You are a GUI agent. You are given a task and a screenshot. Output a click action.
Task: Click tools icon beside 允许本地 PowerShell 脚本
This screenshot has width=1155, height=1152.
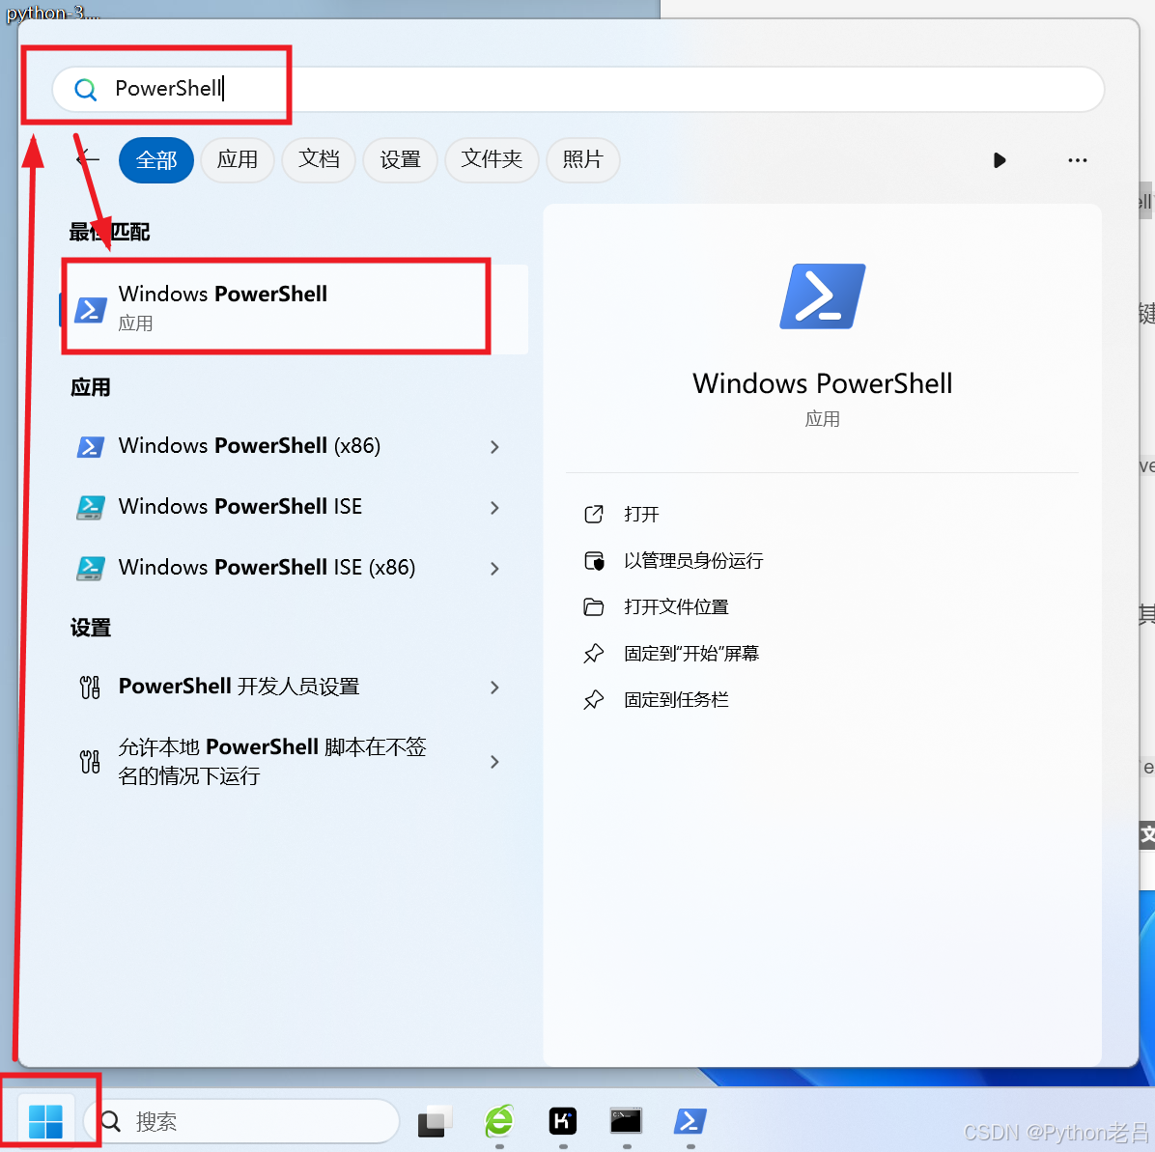click(90, 762)
